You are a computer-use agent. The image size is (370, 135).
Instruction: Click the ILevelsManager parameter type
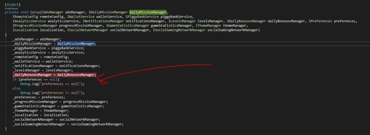182,21
